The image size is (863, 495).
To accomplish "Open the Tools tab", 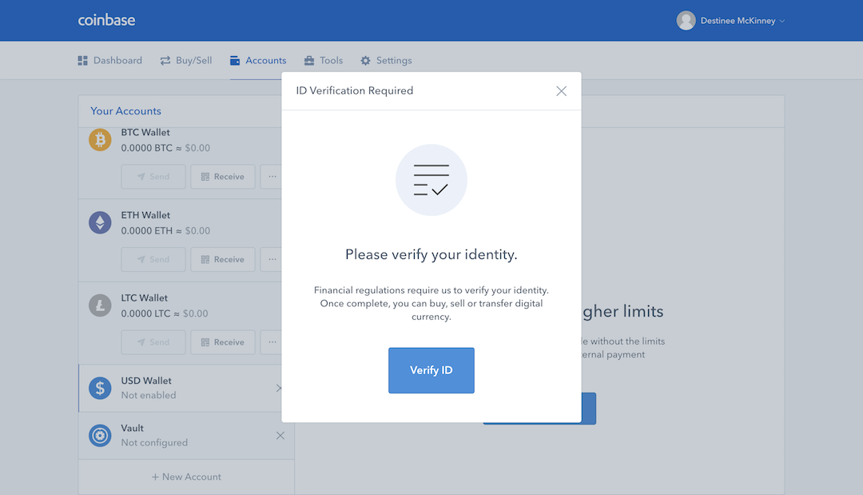I will tap(324, 61).
